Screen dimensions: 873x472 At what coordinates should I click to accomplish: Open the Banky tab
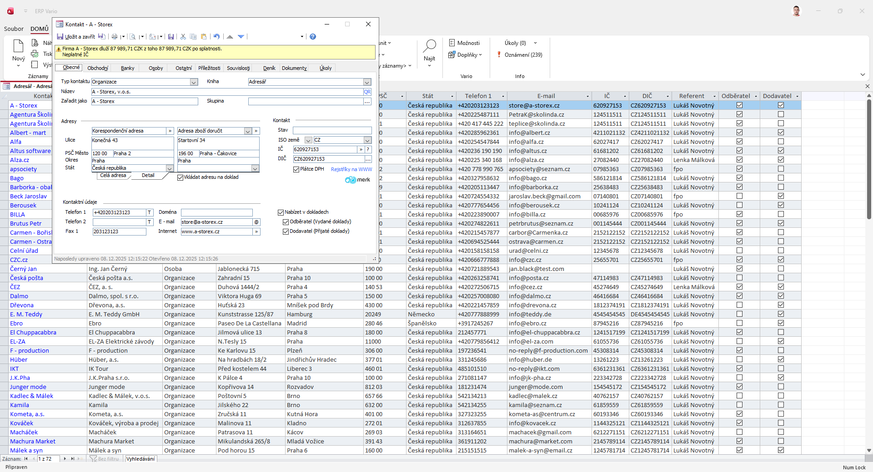128,68
